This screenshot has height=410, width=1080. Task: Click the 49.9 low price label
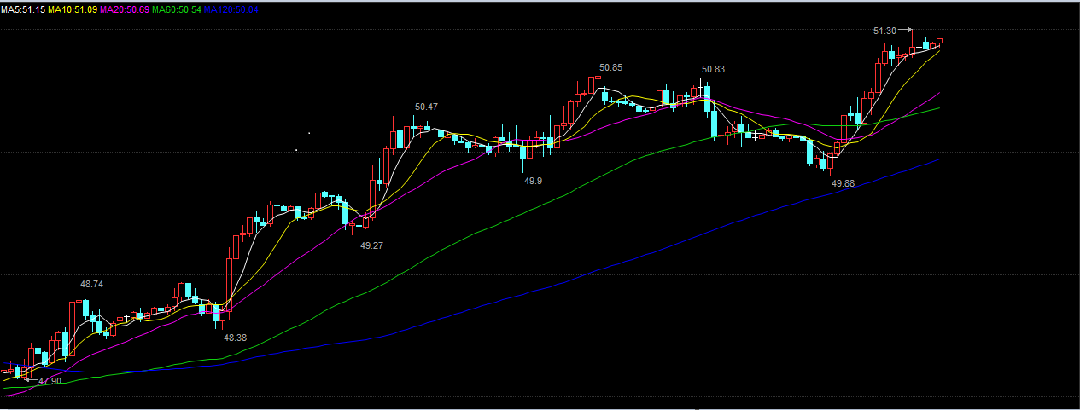(533, 182)
